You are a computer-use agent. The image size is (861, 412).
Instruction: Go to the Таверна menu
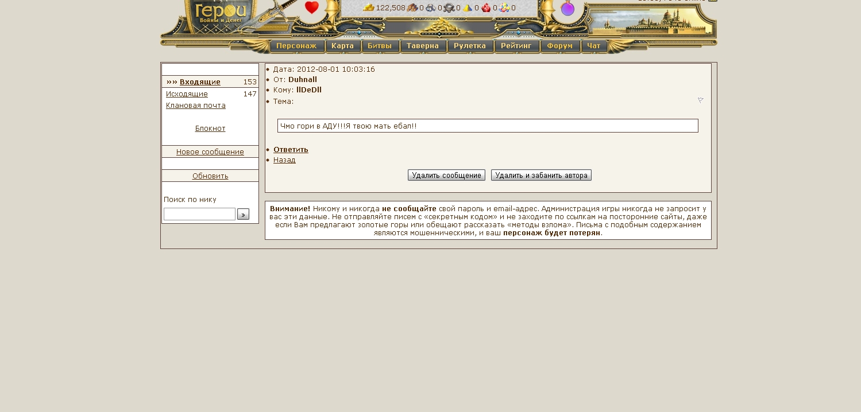tap(423, 46)
